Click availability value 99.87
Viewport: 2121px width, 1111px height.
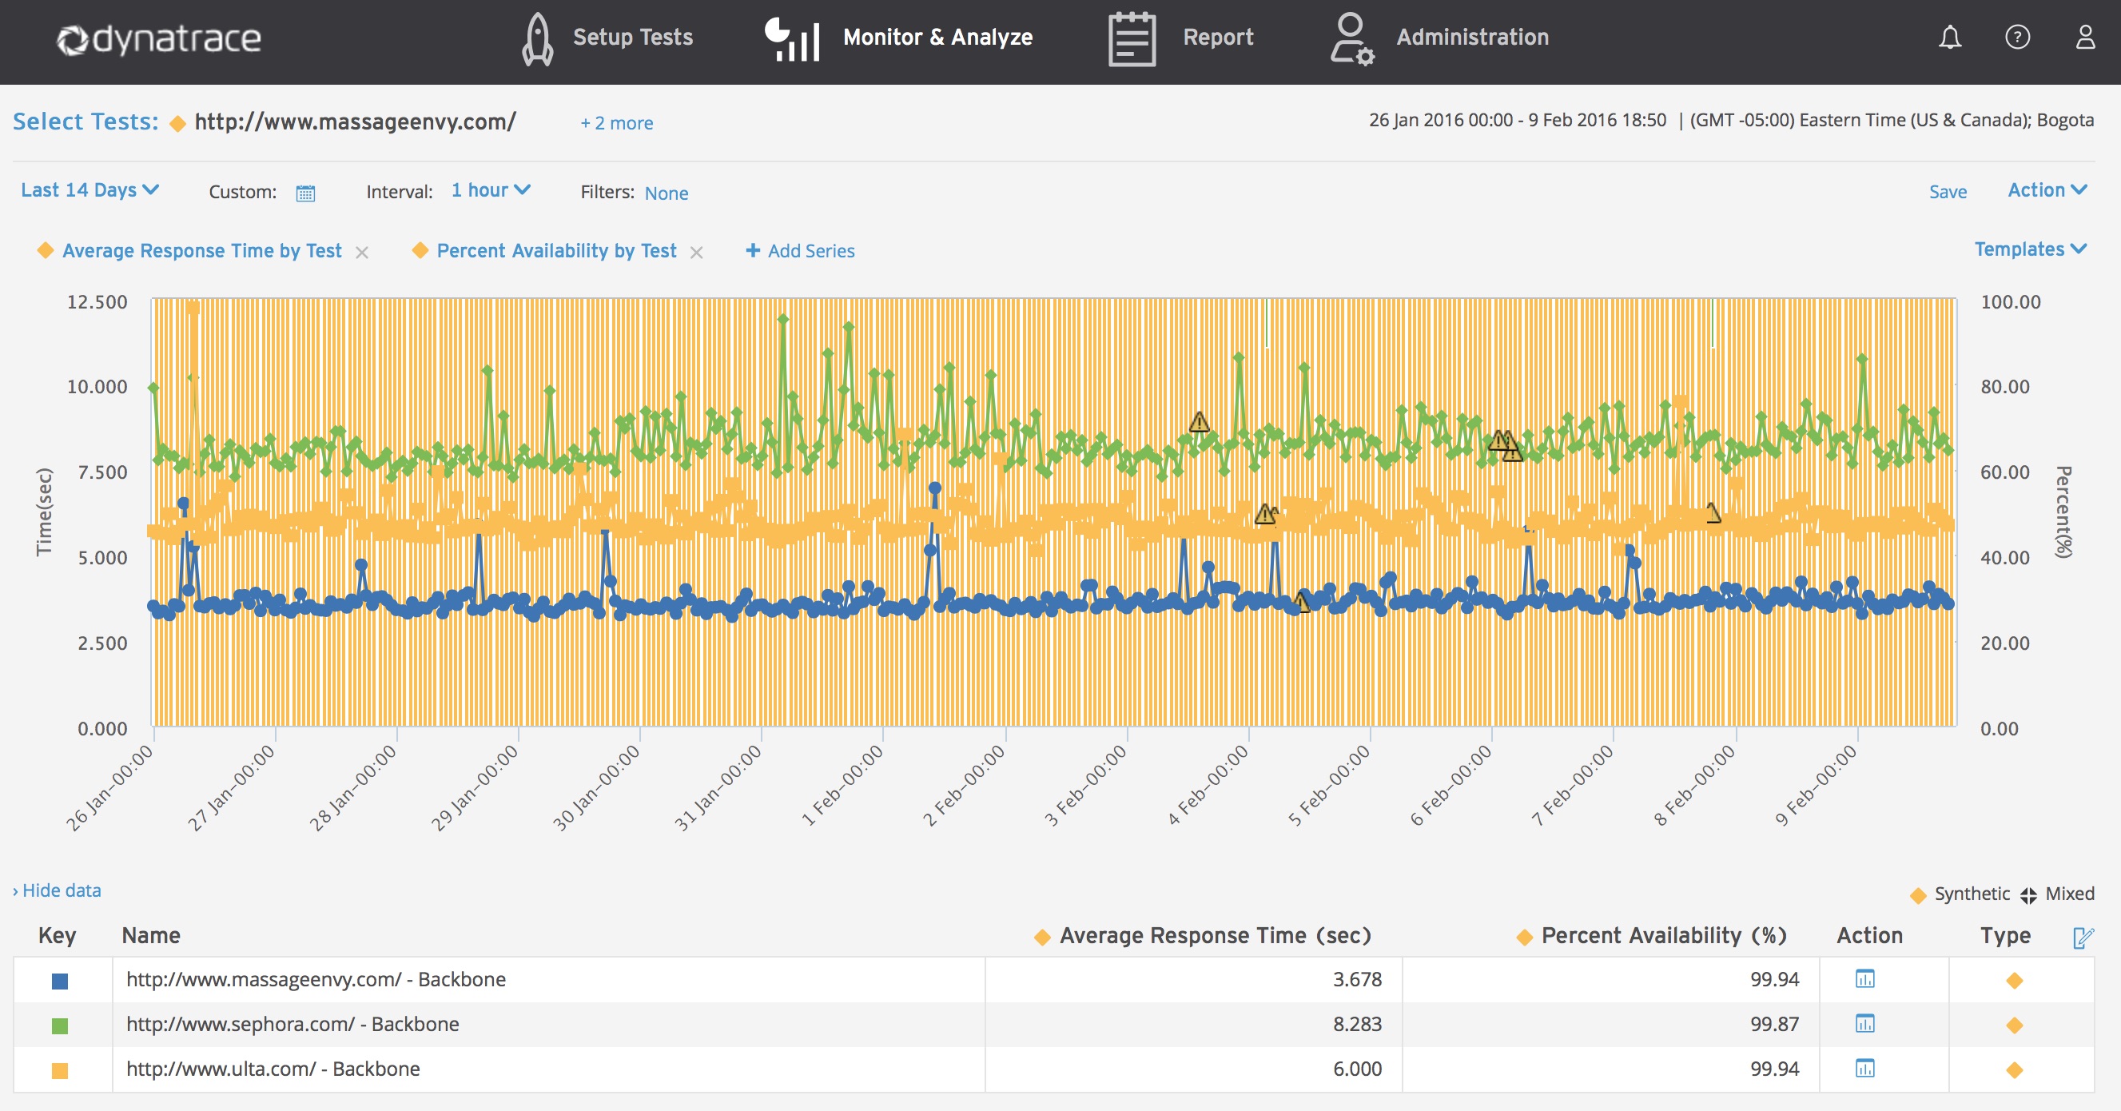tap(1774, 1024)
